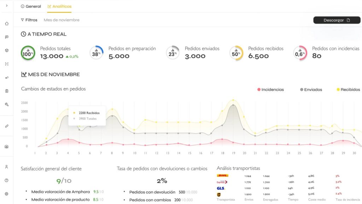Click the 3,2% incidence rate cell
The image size is (362, 204).
pyautogui.click(x=338, y=182)
